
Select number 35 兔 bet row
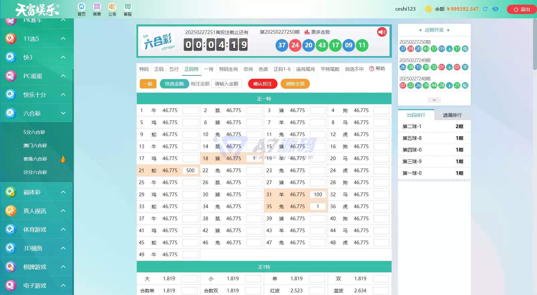click(296, 207)
